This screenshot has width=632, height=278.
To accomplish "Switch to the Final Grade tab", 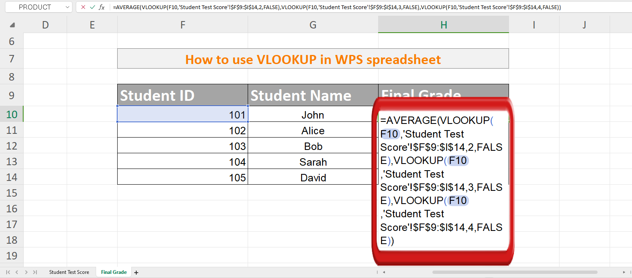I will [113, 272].
